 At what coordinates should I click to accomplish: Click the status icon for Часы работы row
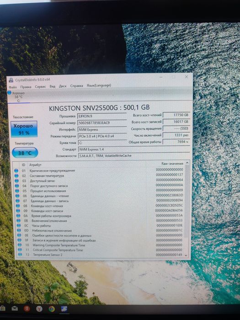click(19, 225)
